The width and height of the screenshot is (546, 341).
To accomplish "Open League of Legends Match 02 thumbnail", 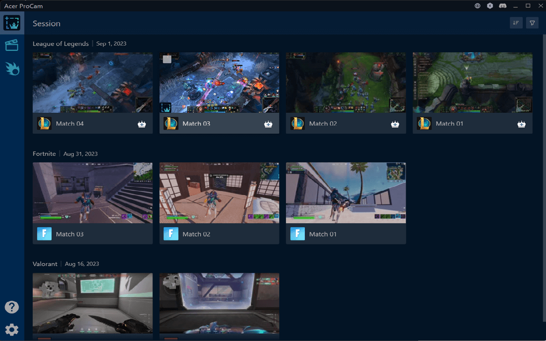I will click(346, 82).
